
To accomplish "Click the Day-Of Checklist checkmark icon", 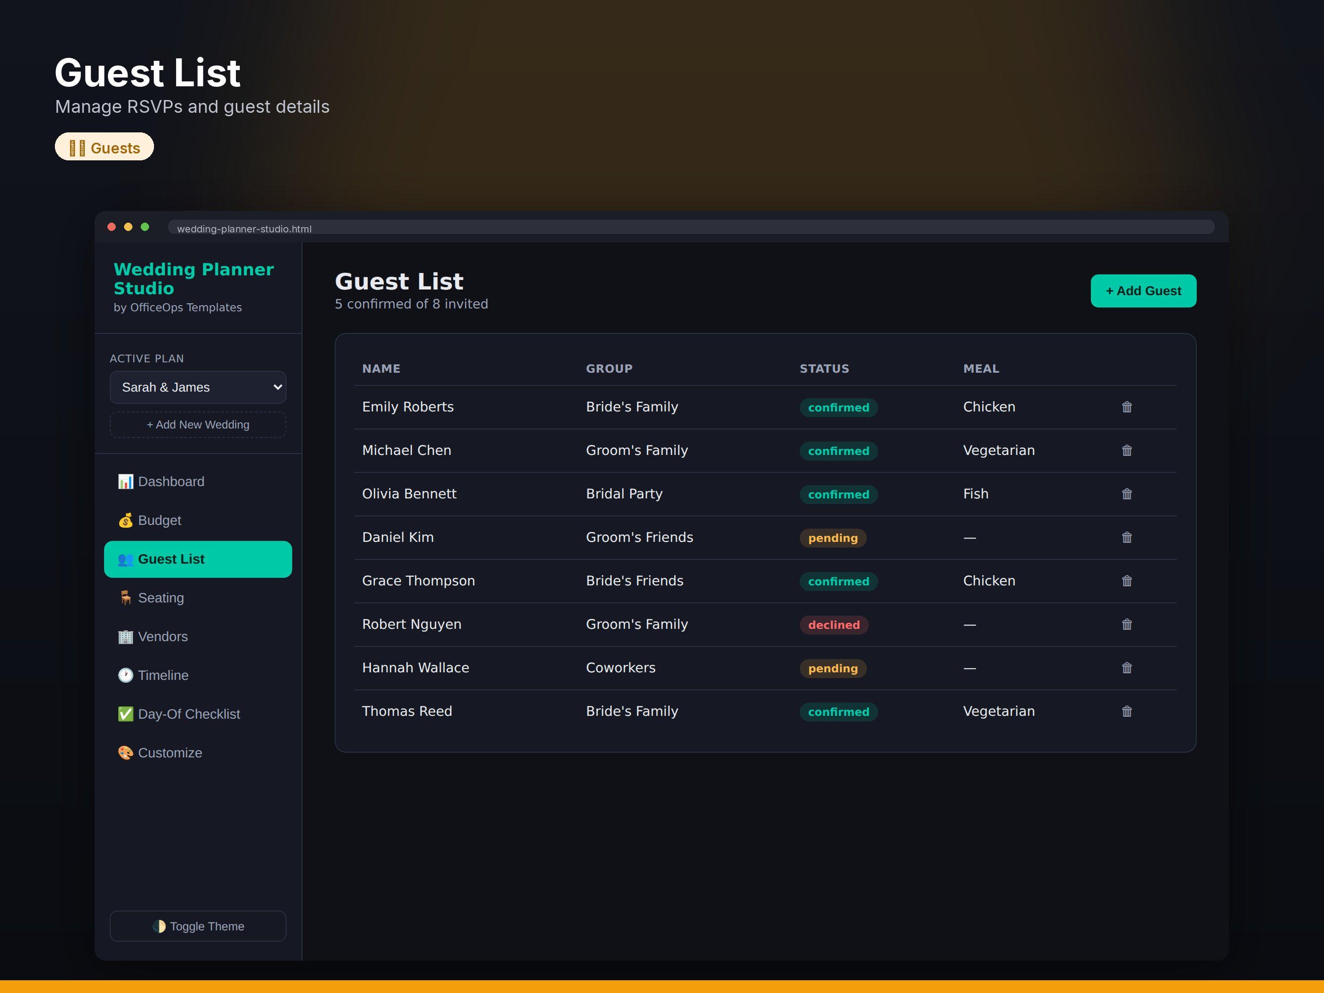I will tap(126, 714).
